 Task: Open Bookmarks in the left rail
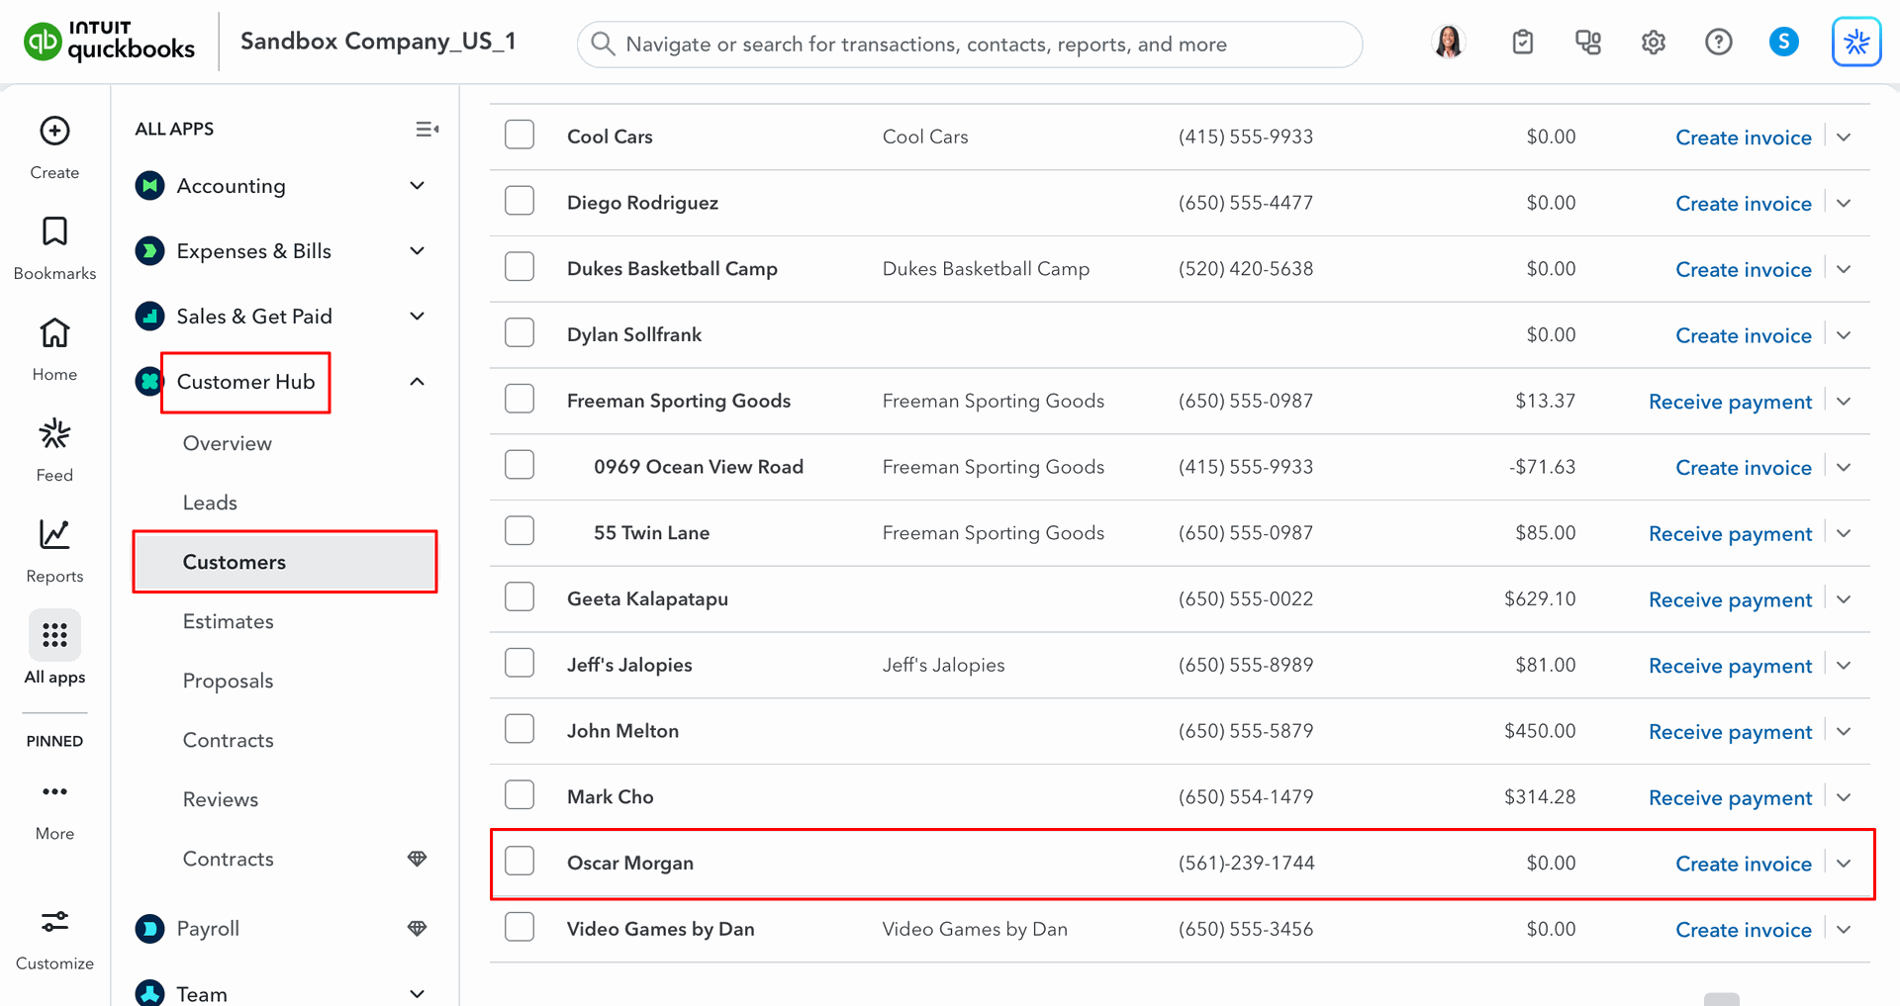pyautogui.click(x=54, y=231)
